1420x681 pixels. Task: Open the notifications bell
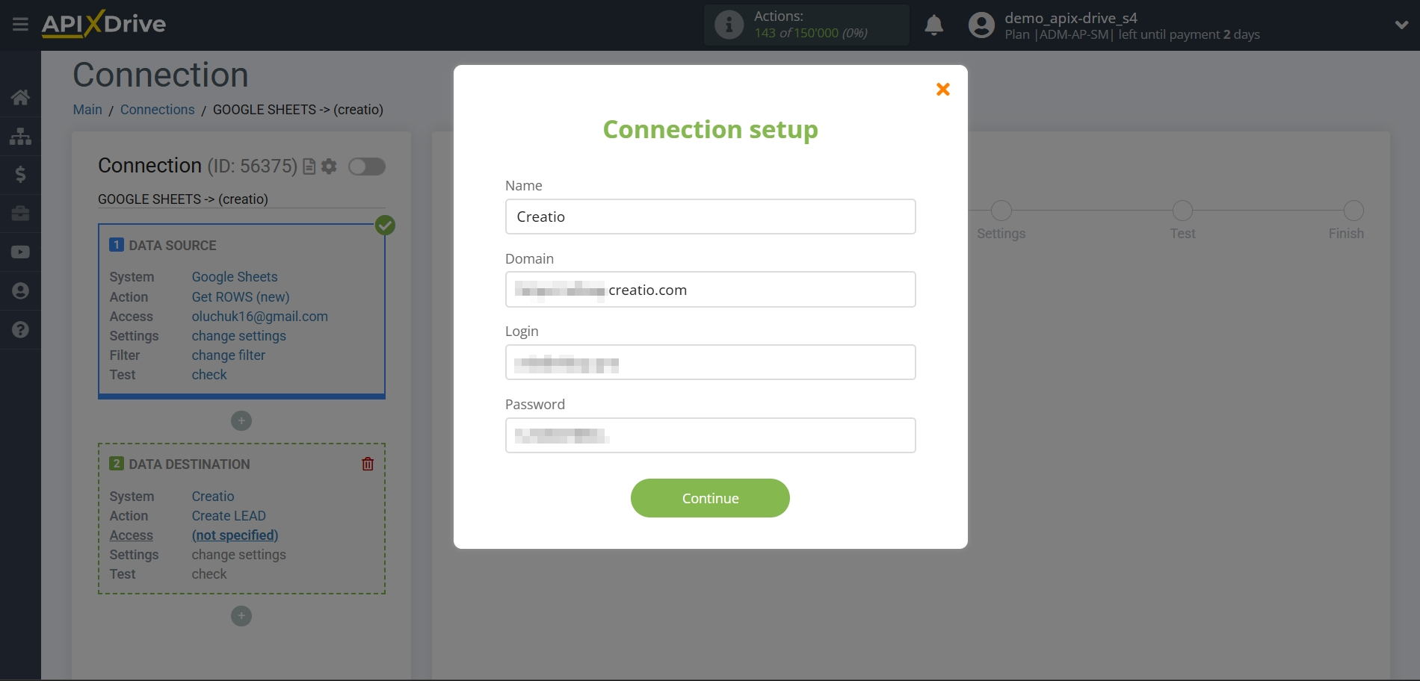[x=933, y=25]
